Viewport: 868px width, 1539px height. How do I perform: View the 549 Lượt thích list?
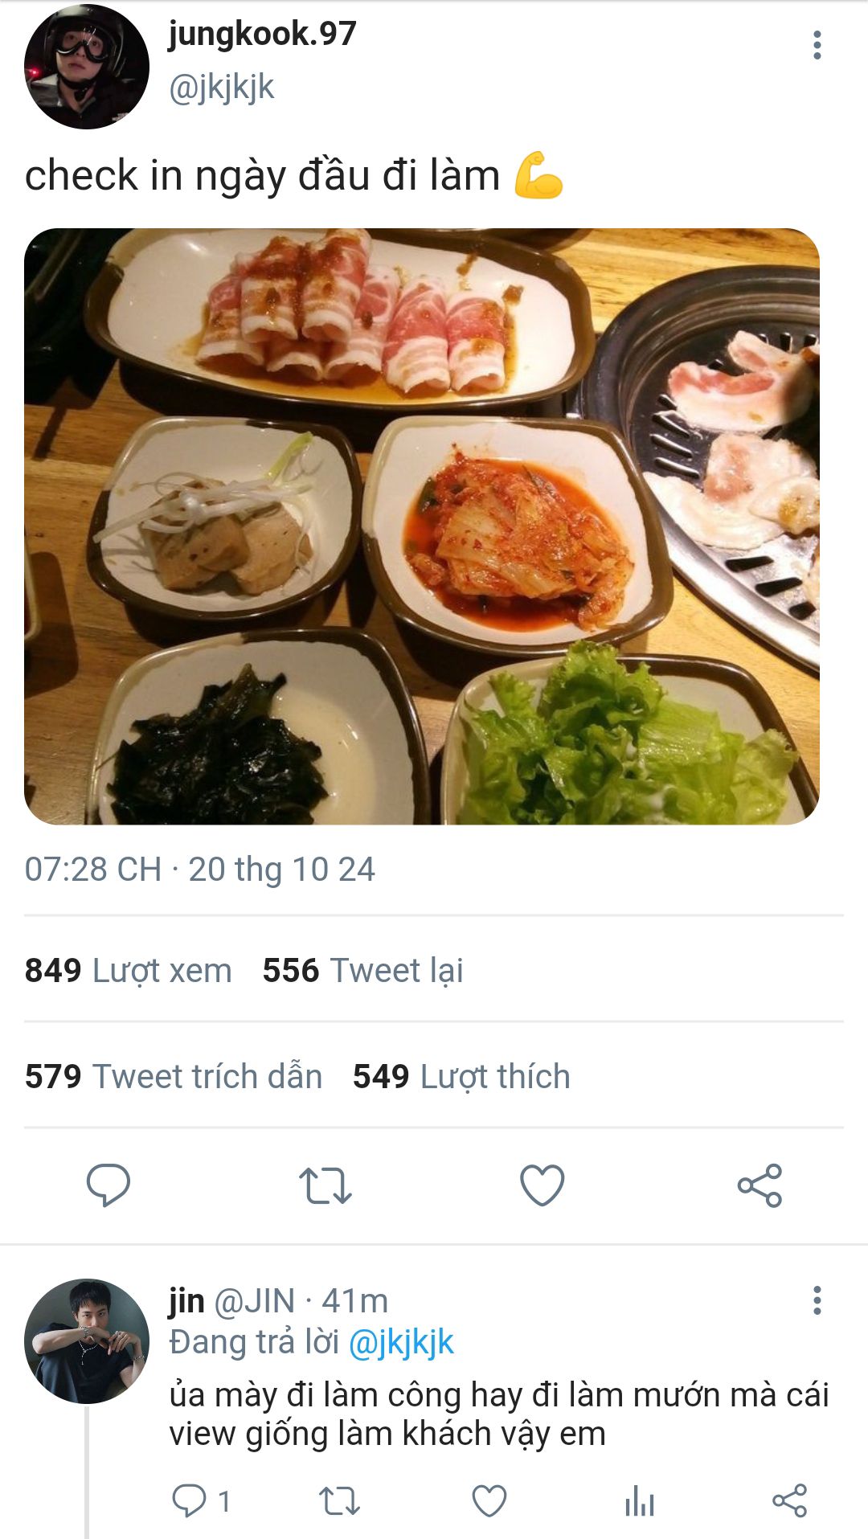[x=461, y=1076]
